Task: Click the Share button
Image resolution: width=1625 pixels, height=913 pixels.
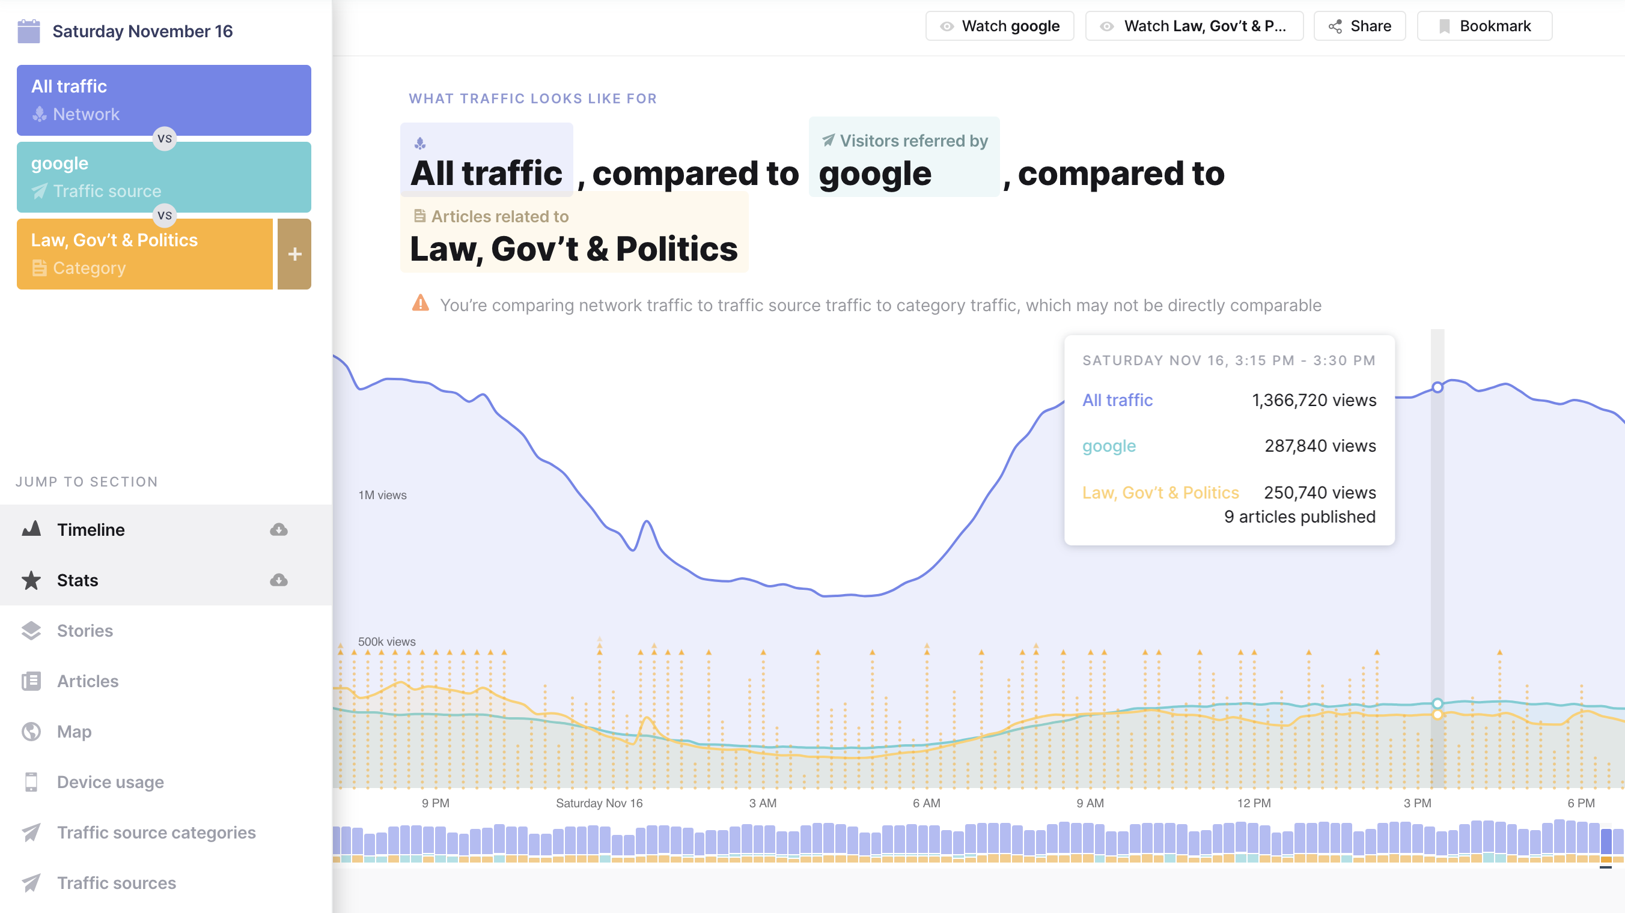Action: coord(1359,26)
